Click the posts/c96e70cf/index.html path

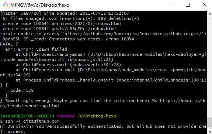tap(84, 29)
